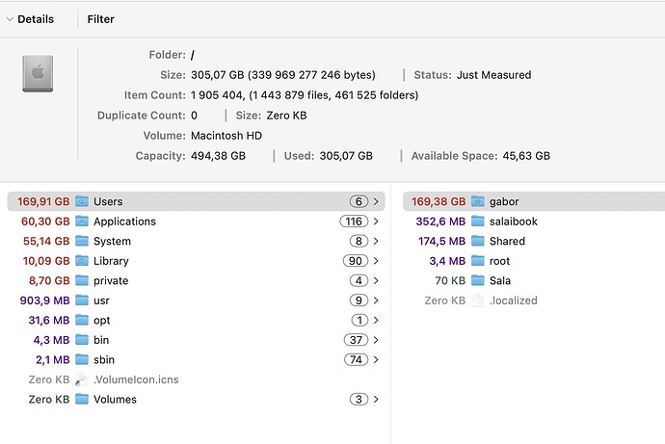Screen dimensions: 665x444
Task: Expand the Library folder chevron
Action: [375, 261]
